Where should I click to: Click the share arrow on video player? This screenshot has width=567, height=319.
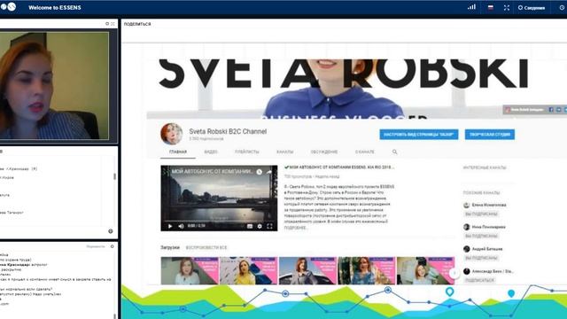268,172
